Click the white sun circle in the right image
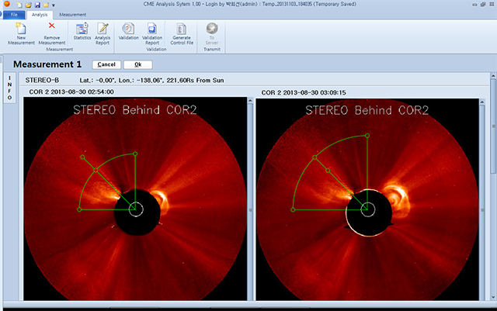Image resolution: width=497 pixels, height=311 pixels. click(x=368, y=209)
